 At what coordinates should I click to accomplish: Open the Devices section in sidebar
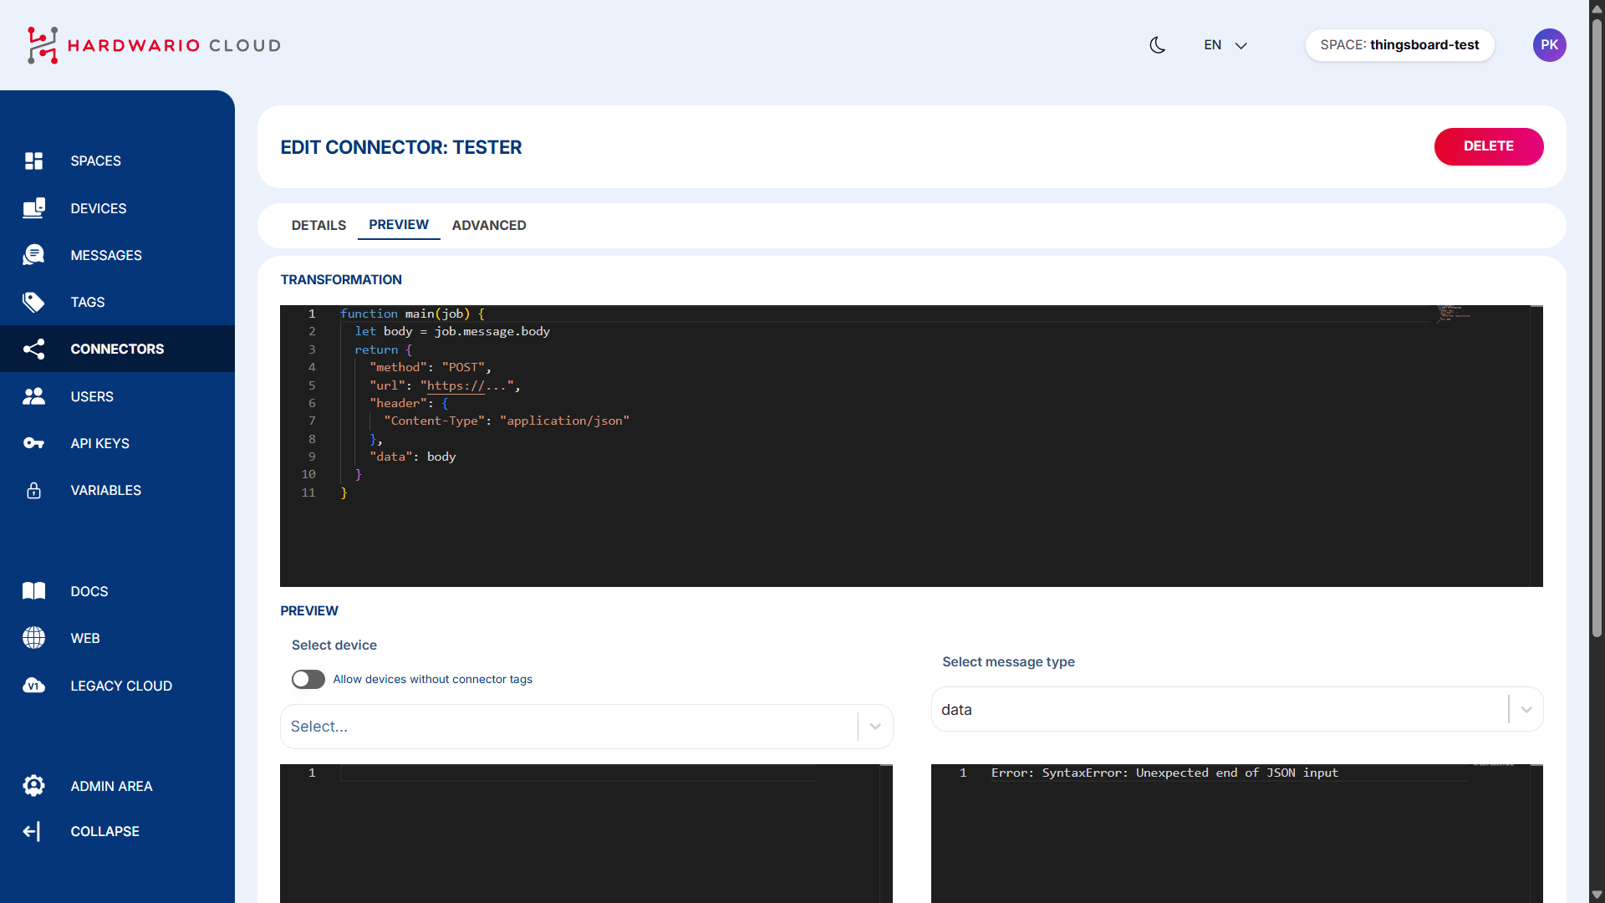(99, 208)
